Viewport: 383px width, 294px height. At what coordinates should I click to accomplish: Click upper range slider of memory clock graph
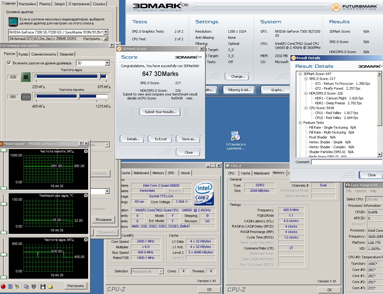click(3, 151)
